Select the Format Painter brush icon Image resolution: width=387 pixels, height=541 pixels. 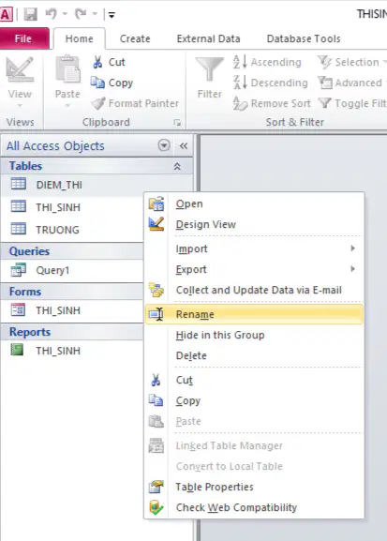pos(98,103)
